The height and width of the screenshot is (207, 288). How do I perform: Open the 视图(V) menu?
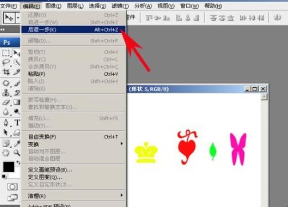click(166, 6)
